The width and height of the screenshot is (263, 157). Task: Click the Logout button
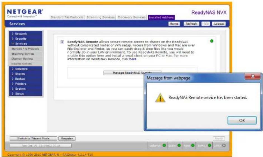coord(219,24)
